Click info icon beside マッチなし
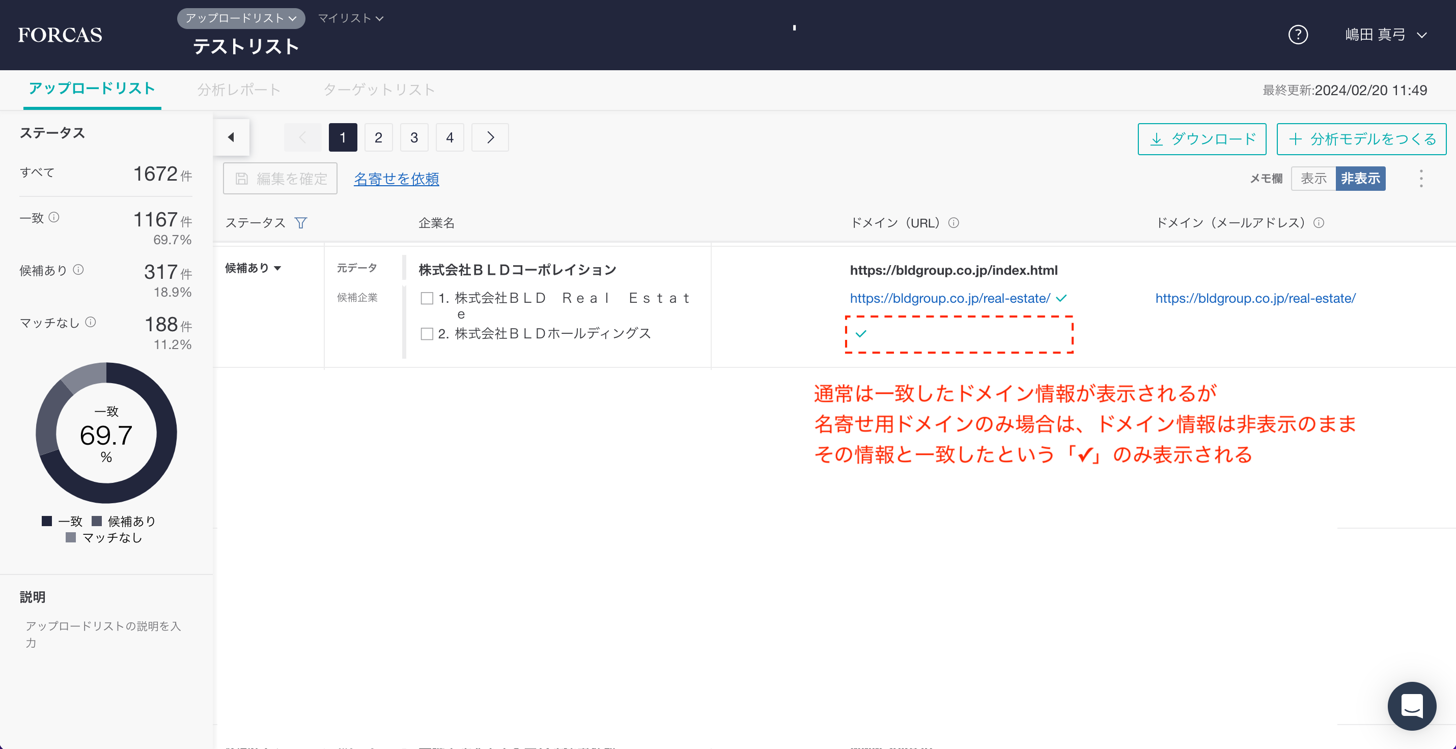This screenshot has width=1456, height=749. [x=91, y=322]
